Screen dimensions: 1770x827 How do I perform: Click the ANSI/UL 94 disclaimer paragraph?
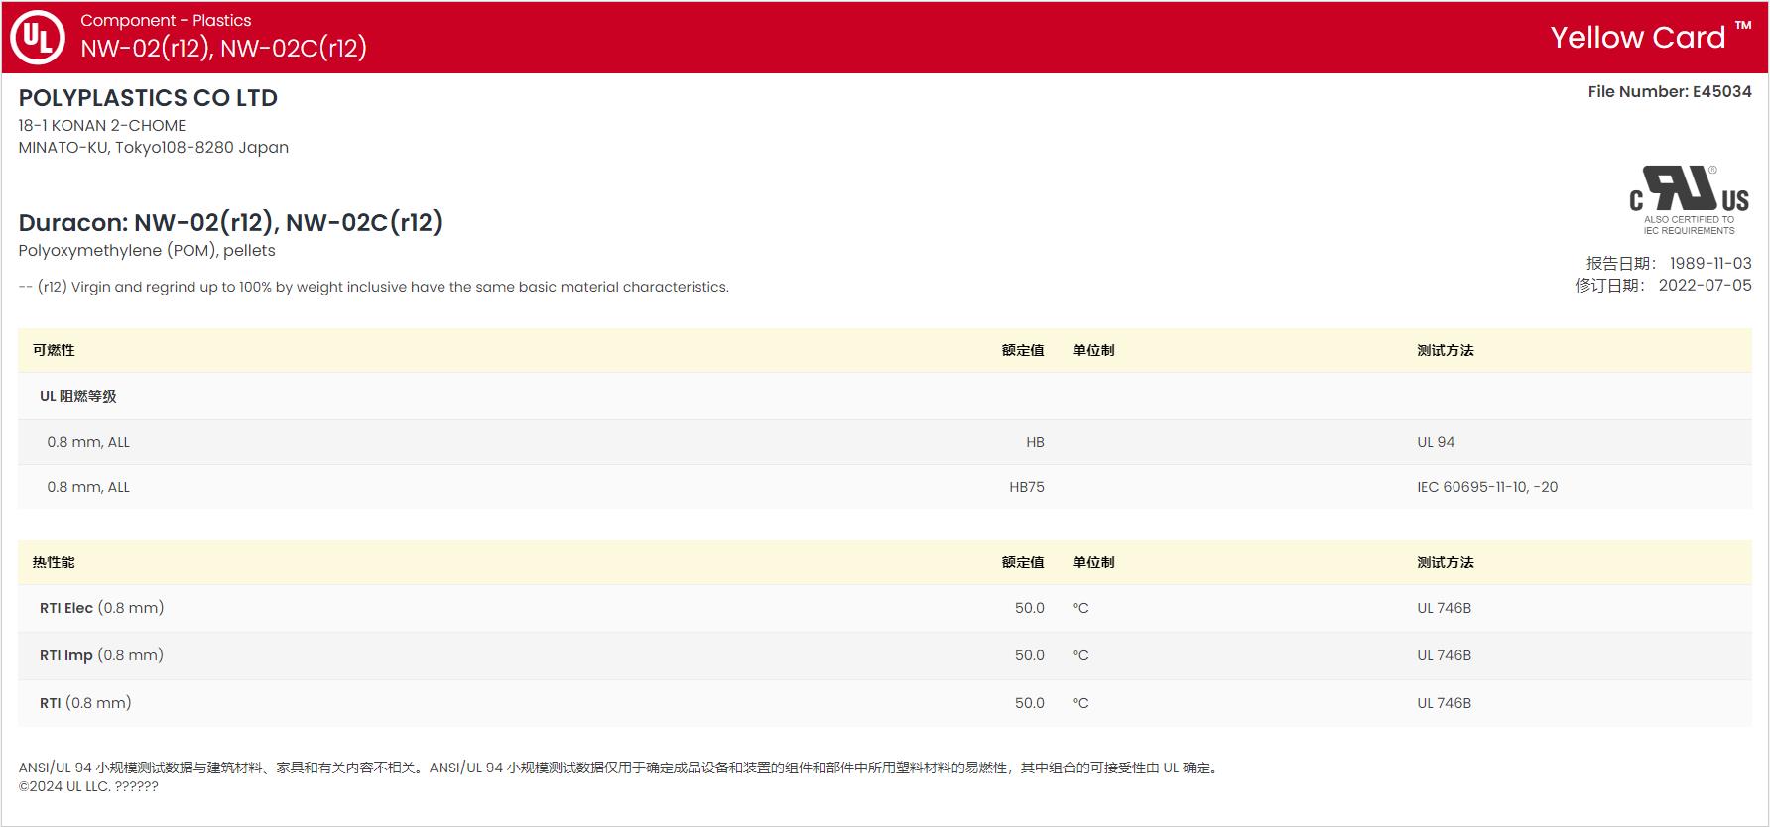pos(620,768)
